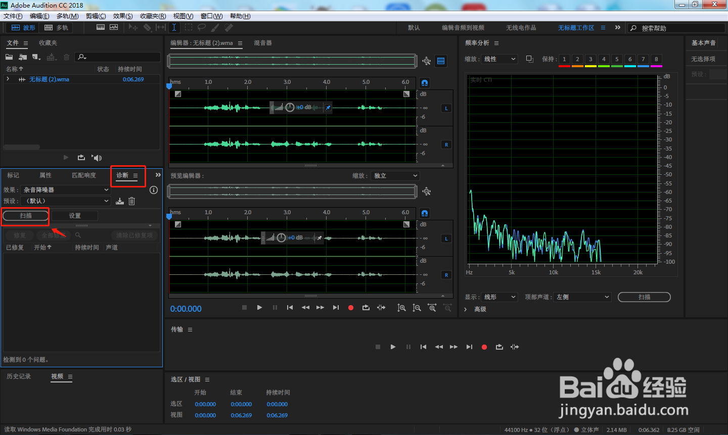Click the editor volume knob +0 dB

click(290, 107)
